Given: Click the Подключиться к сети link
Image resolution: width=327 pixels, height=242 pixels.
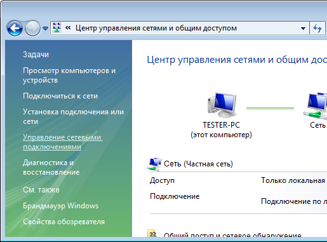Looking at the screenshot, I should [x=60, y=96].
